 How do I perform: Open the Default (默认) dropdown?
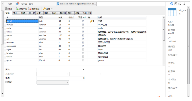(x=84, y=70)
